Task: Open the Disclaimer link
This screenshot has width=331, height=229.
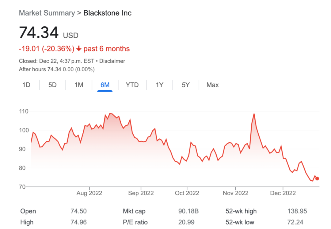Action: click(x=112, y=61)
